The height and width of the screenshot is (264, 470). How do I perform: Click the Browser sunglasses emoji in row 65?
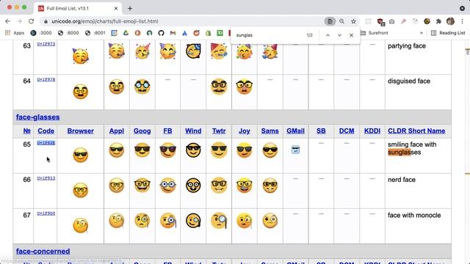coord(80,155)
